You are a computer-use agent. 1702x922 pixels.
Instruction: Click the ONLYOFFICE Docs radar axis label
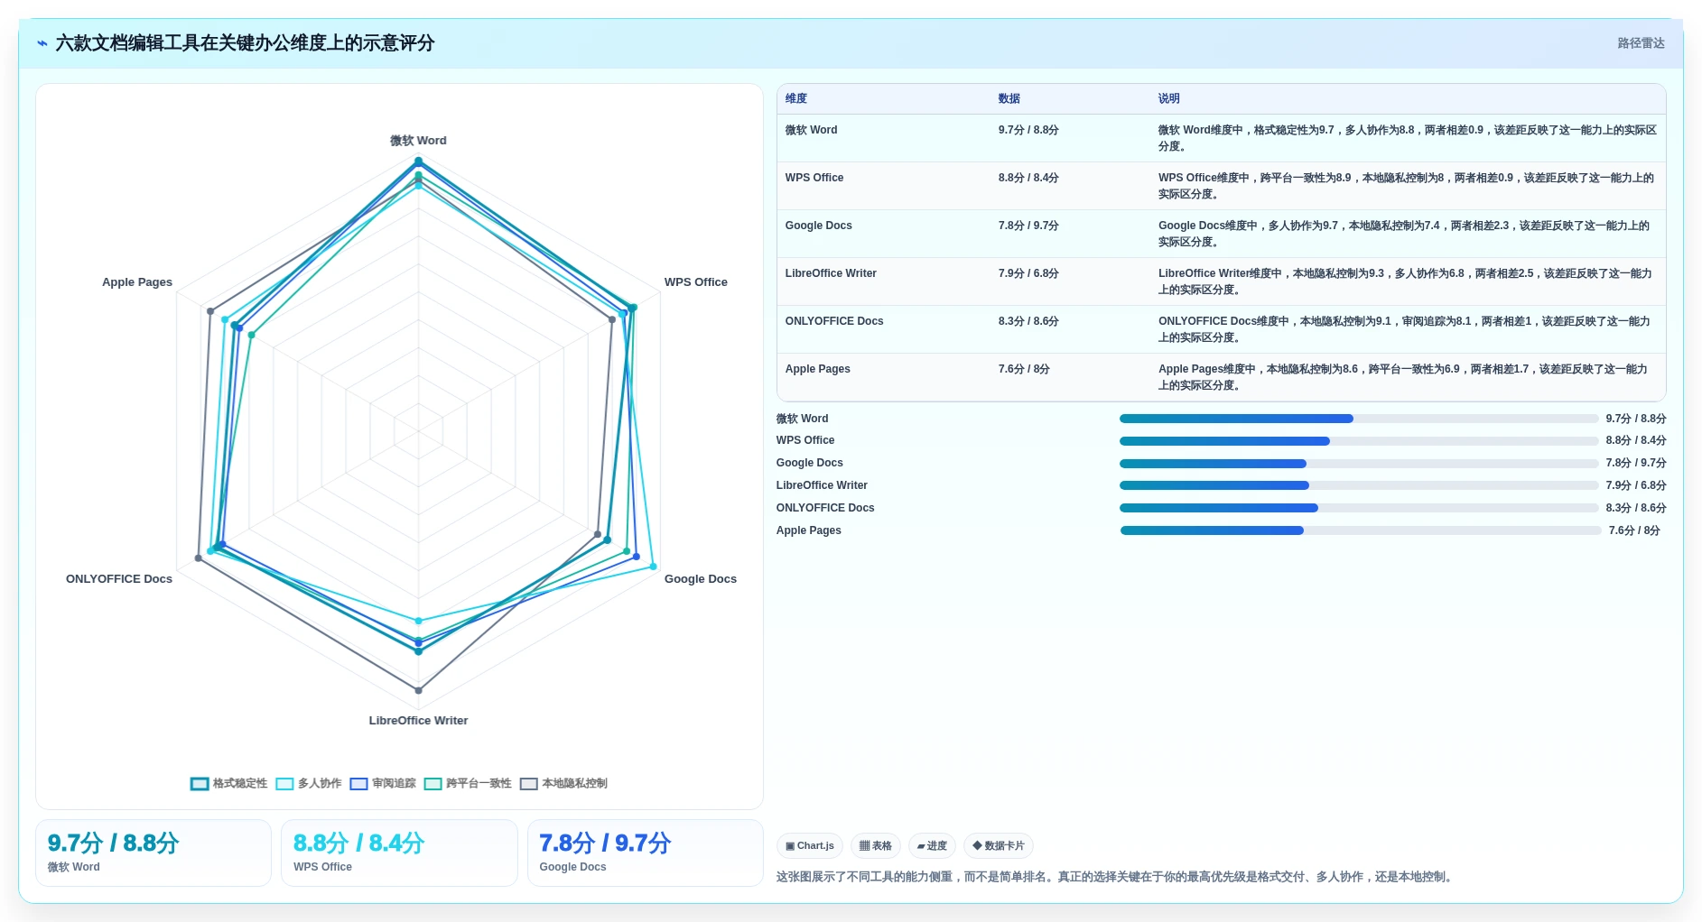[x=119, y=579]
